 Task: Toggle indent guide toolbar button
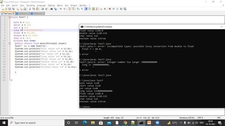pos(86,9)
